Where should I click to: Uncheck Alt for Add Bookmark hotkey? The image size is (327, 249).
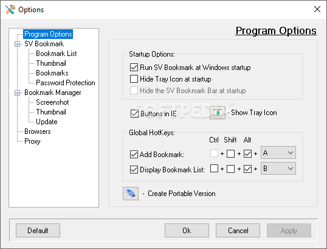tap(247, 154)
